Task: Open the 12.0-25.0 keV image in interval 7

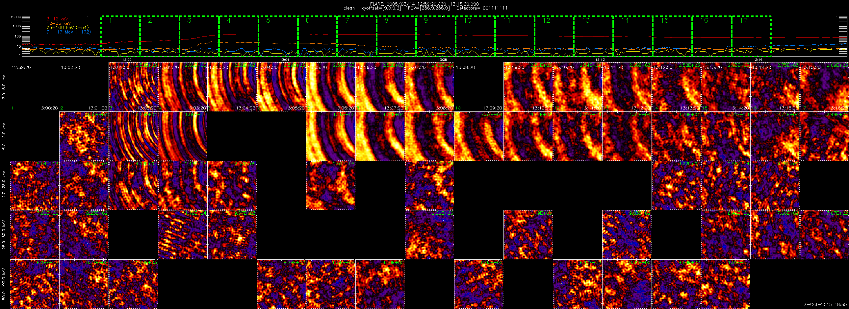Action: point(331,185)
